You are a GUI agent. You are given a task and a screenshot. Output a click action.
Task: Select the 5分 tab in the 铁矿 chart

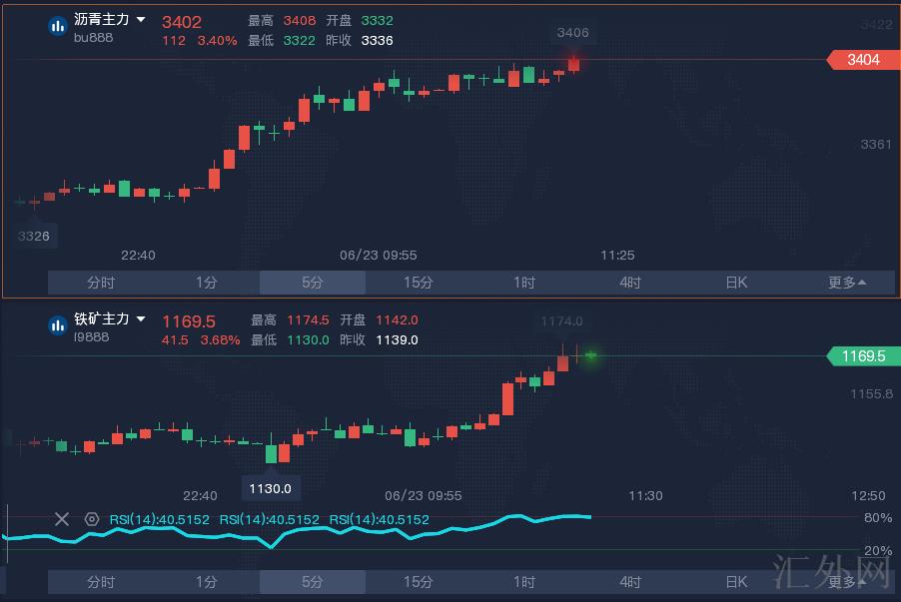pyautogui.click(x=313, y=582)
